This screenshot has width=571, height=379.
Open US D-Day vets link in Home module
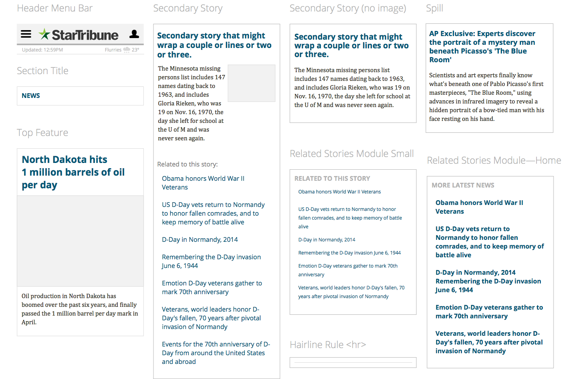point(490,242)
